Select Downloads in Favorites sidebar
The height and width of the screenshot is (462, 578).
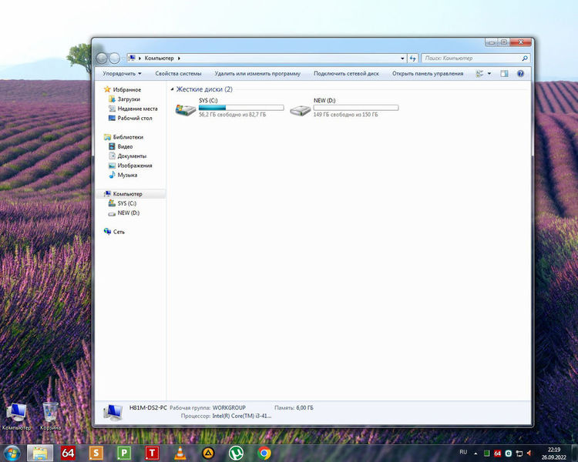pos(128,99)
